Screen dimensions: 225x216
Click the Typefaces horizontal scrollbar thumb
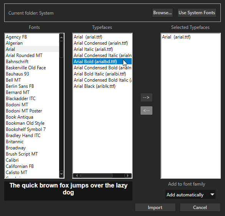96,176
